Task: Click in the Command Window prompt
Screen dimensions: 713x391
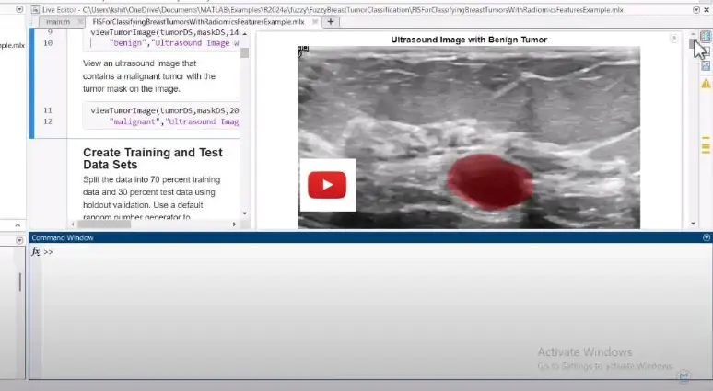Action: [x=276, y=252]
